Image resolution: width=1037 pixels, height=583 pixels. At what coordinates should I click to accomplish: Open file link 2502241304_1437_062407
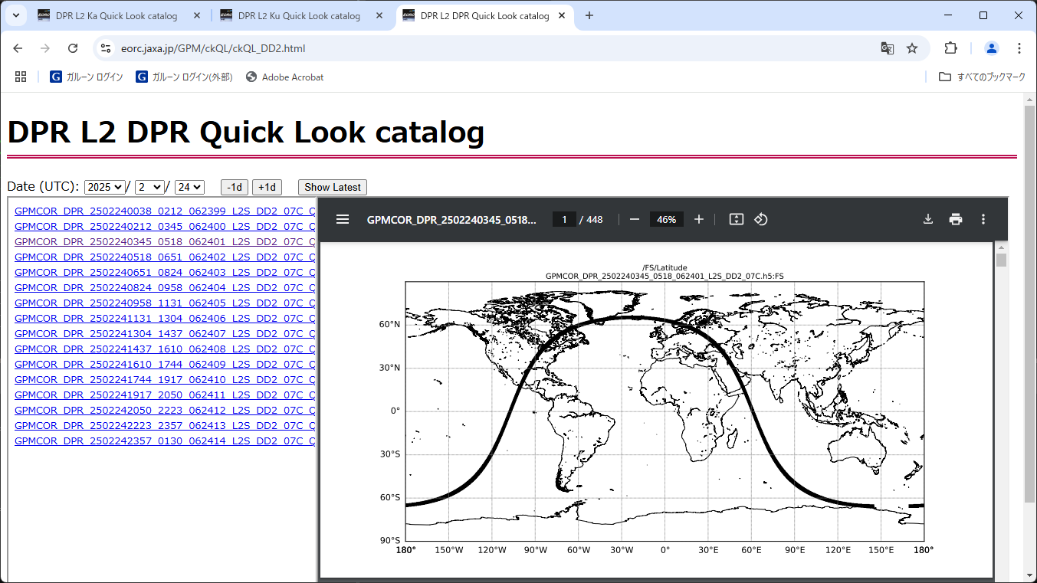coord(165,333)
